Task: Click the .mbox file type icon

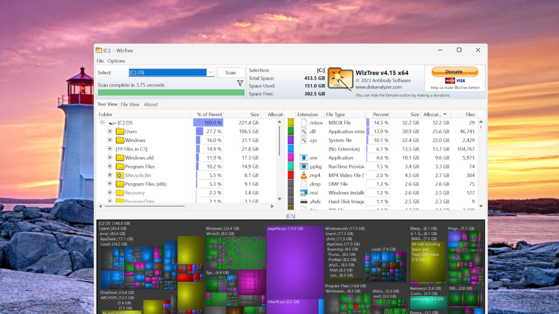Action: (304, 123)
